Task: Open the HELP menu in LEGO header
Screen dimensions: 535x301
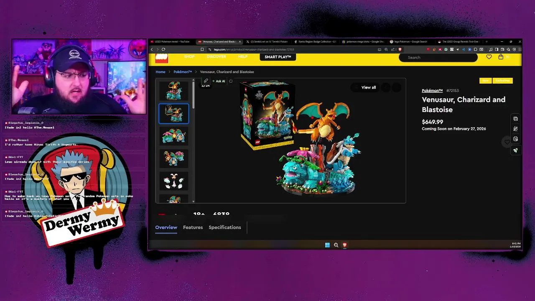Action: coord(243,56)
